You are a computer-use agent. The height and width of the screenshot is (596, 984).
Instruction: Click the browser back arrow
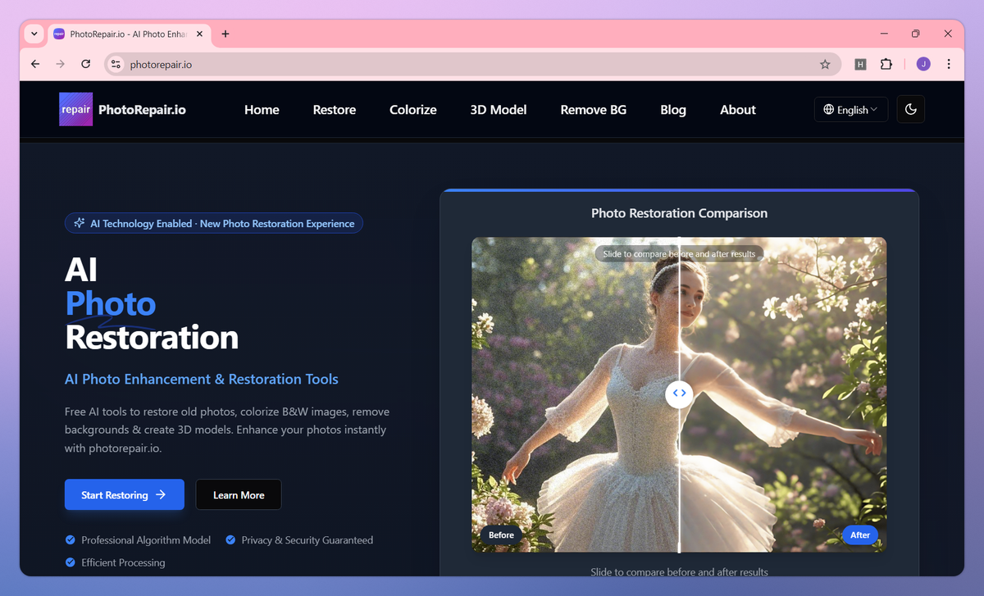click(x=35, y=64)
